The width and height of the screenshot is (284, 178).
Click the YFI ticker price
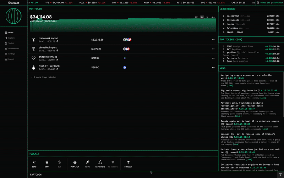58,3
